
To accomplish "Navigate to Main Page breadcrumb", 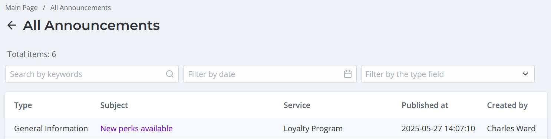I will point(22,7).
